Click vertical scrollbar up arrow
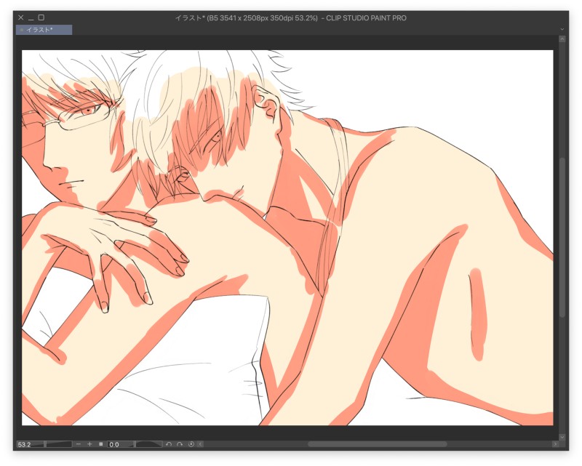582x466 pixels. [562, 39]
